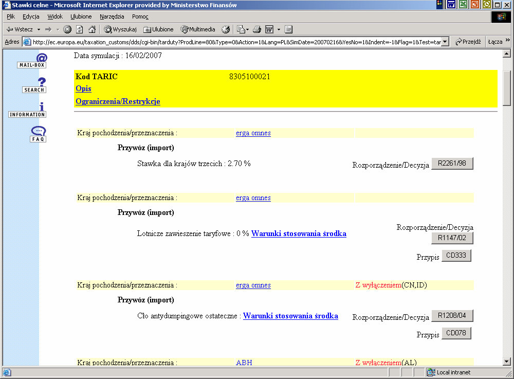Screen dimensions: 514x379
Task: Go to the Home page icon
Action: 92,29
